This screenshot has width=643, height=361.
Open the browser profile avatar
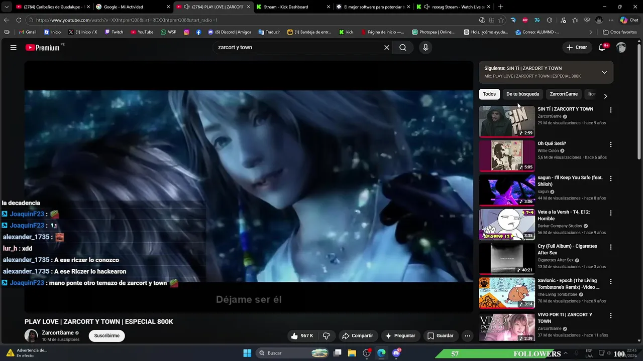(599, 20)
